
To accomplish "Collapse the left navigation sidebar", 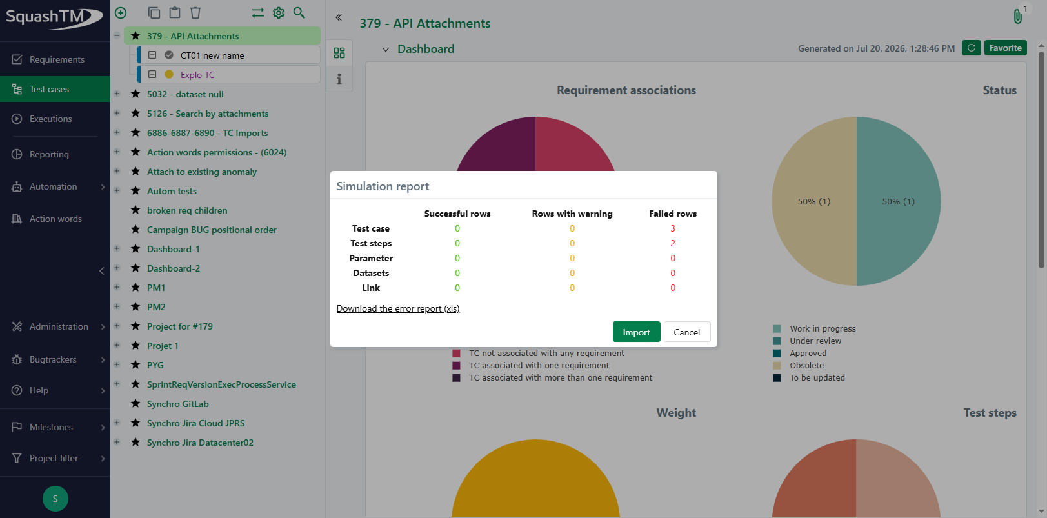I will [x=101, y=271].
